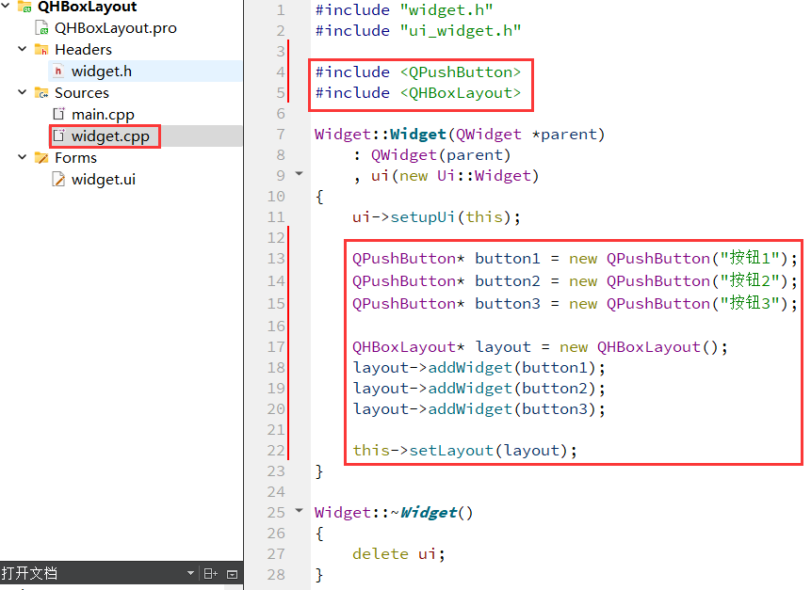
Task: Click the .pro file icon
Action: pos(41,28)
